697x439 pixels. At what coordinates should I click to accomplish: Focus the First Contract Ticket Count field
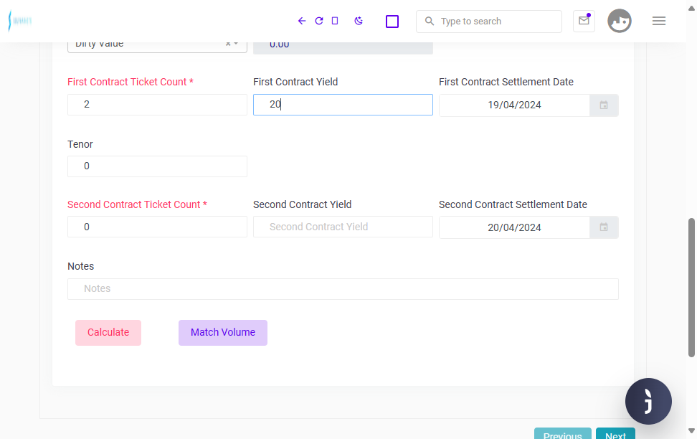pyautogui.click(x=157, y=105)
